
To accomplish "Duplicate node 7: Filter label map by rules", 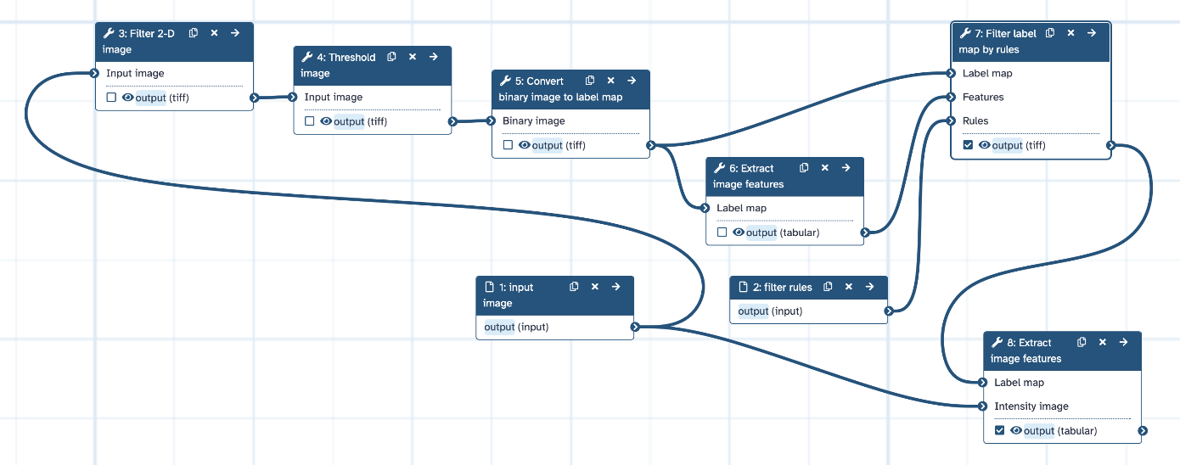I will 1050,33.
